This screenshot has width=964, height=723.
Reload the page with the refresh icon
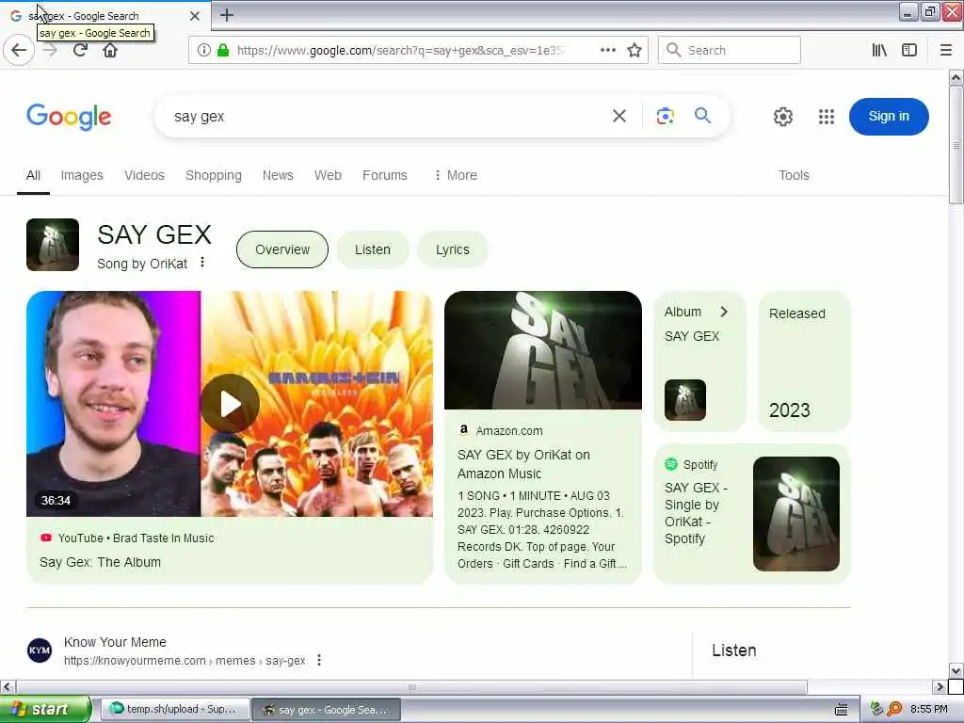click(80, 50)
